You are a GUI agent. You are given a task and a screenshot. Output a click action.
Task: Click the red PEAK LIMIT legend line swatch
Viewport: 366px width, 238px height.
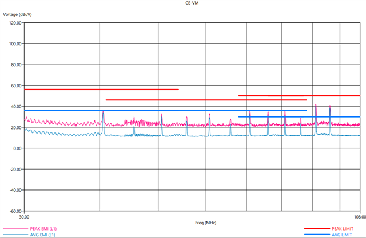point(317,229)
